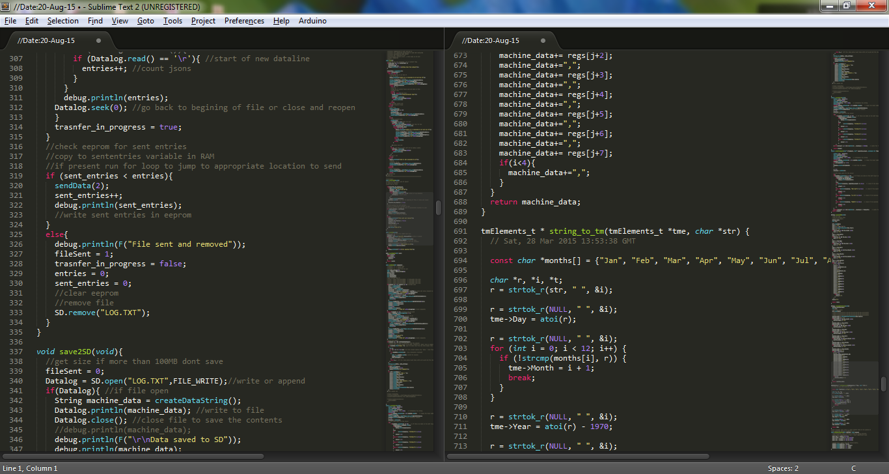
Task: Open the Project menu
Action: [203, 21]
